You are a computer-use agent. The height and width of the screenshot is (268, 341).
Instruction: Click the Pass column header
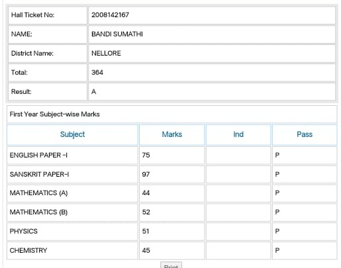(x=305, y=134)
